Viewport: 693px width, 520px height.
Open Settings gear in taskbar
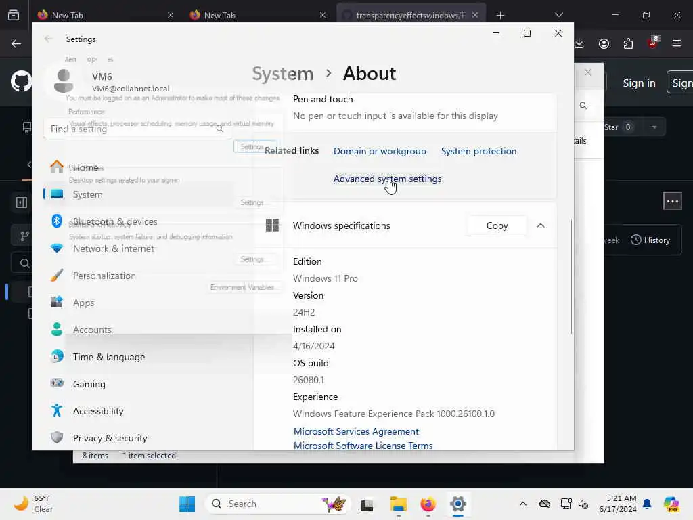(x=458, y=504)
